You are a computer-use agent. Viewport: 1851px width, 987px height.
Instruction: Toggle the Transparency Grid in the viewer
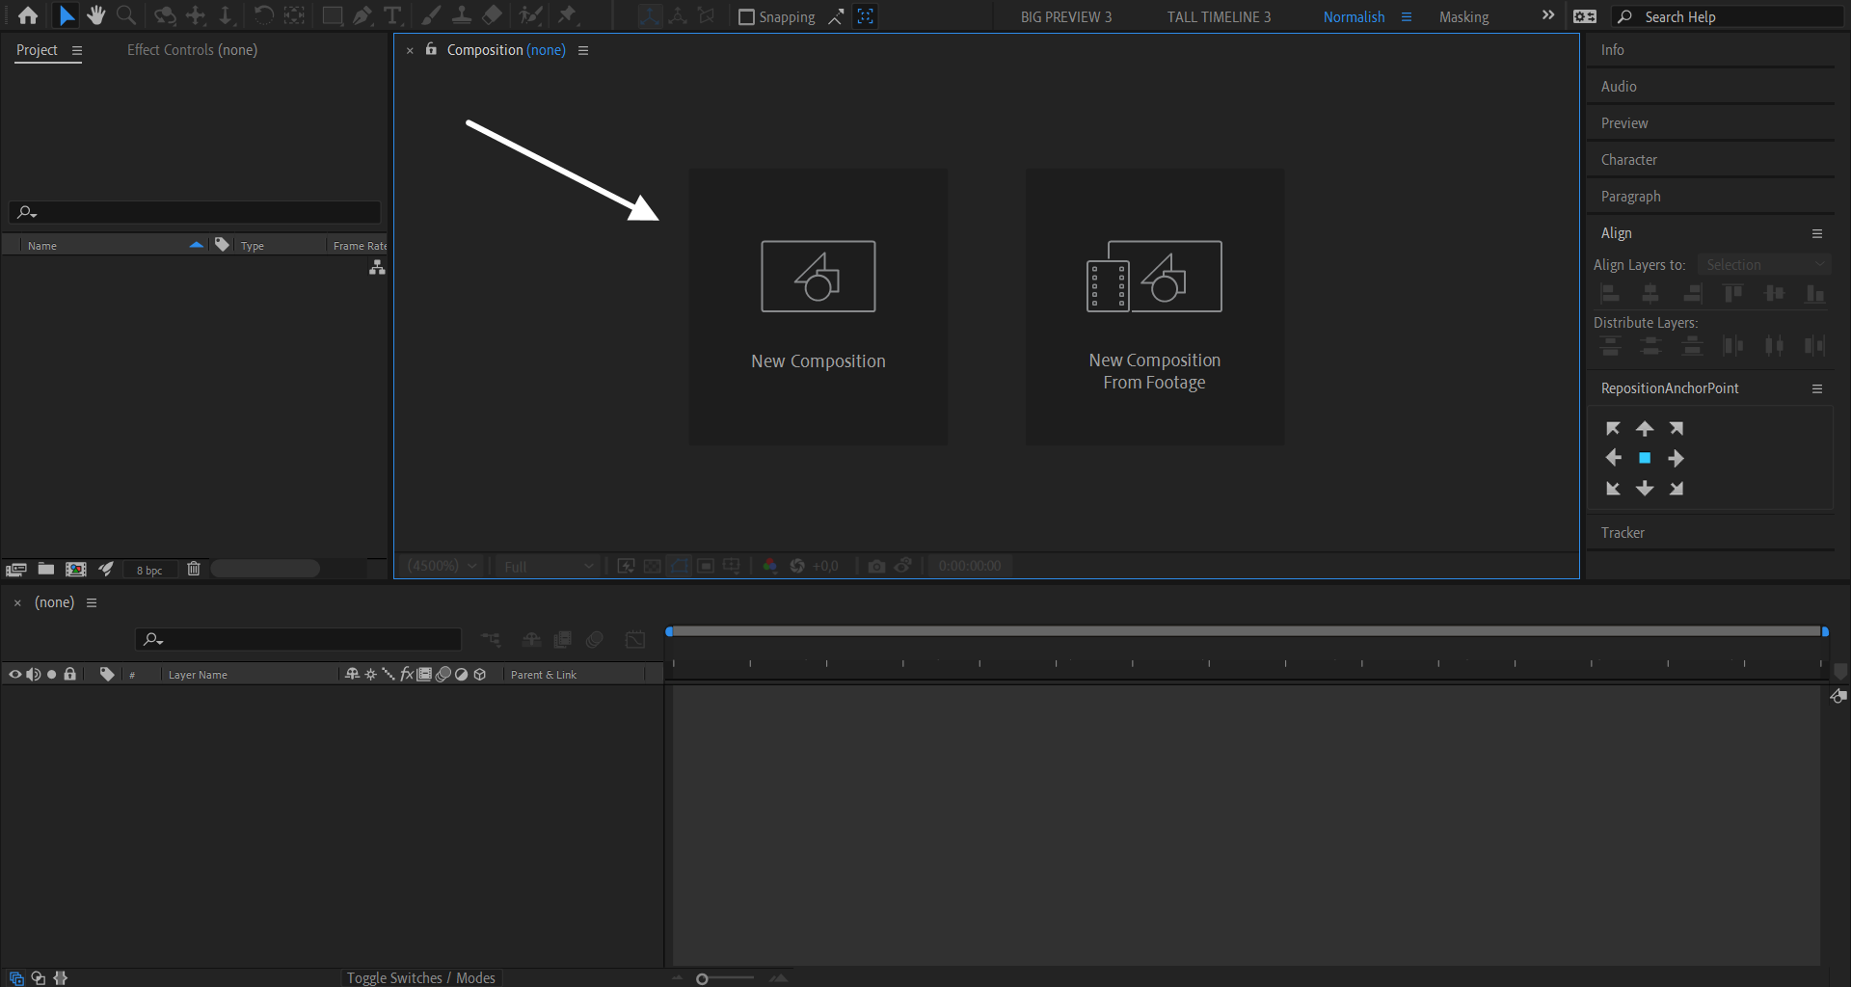pos(652,566)
